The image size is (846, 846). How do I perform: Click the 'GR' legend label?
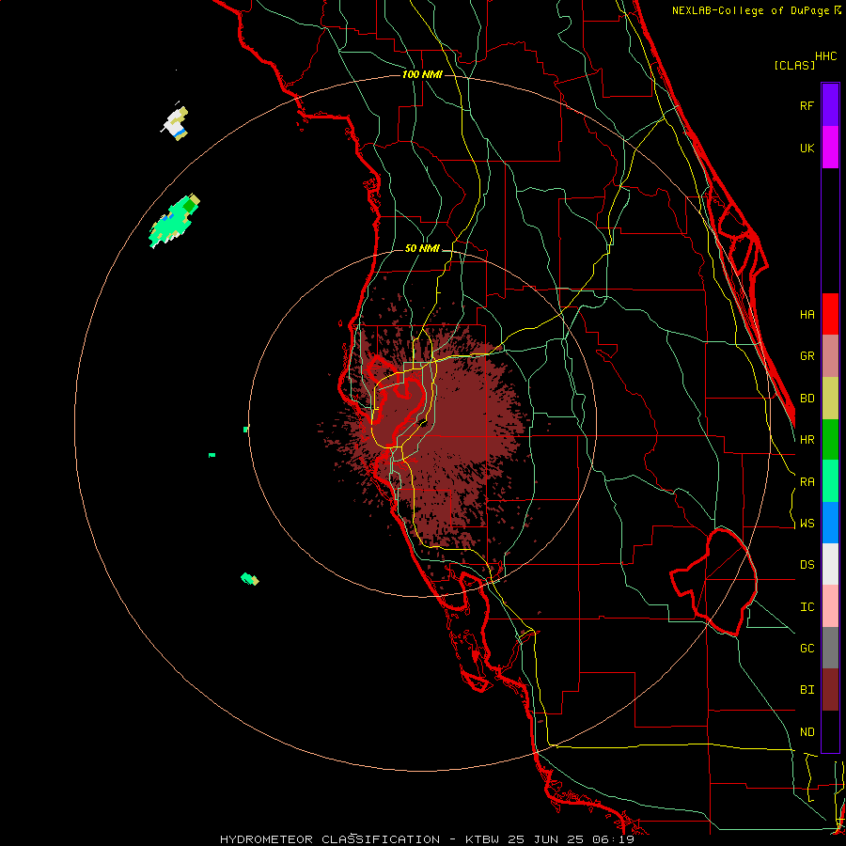click(x=807, y=356)
